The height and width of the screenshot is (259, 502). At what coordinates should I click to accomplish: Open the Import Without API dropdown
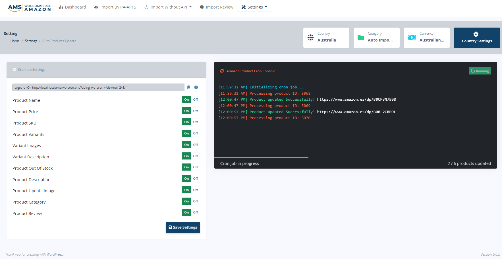168,7
